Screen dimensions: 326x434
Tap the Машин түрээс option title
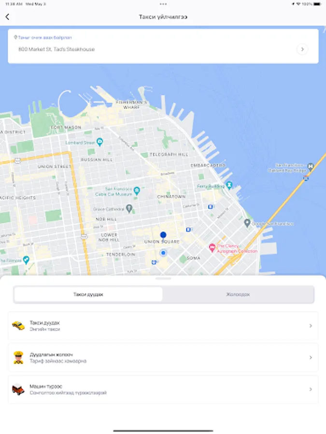tap(46, 386)
